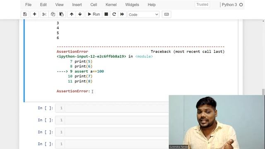Click the AssertionError traceback header text

click(72, 51)
